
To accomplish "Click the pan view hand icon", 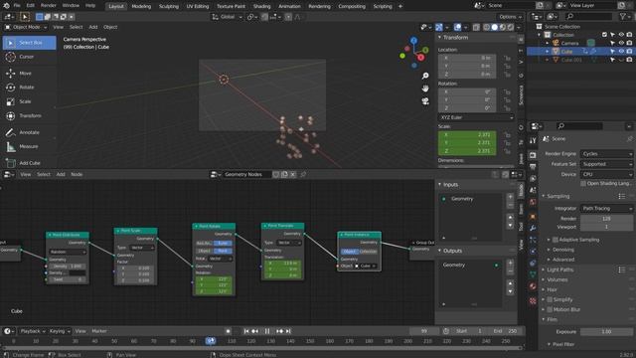I will 425,89.
